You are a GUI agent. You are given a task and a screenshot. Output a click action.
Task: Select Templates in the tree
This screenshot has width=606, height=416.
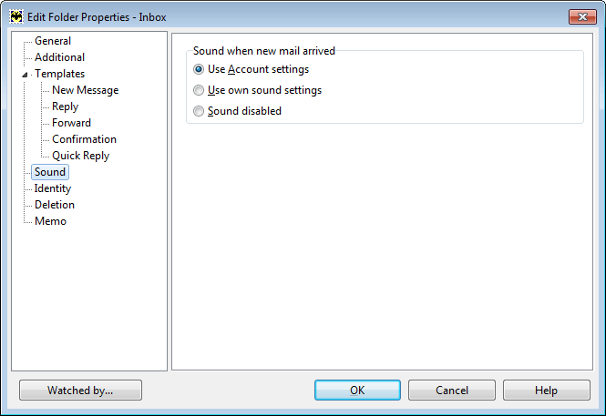[x=59, y=74]
